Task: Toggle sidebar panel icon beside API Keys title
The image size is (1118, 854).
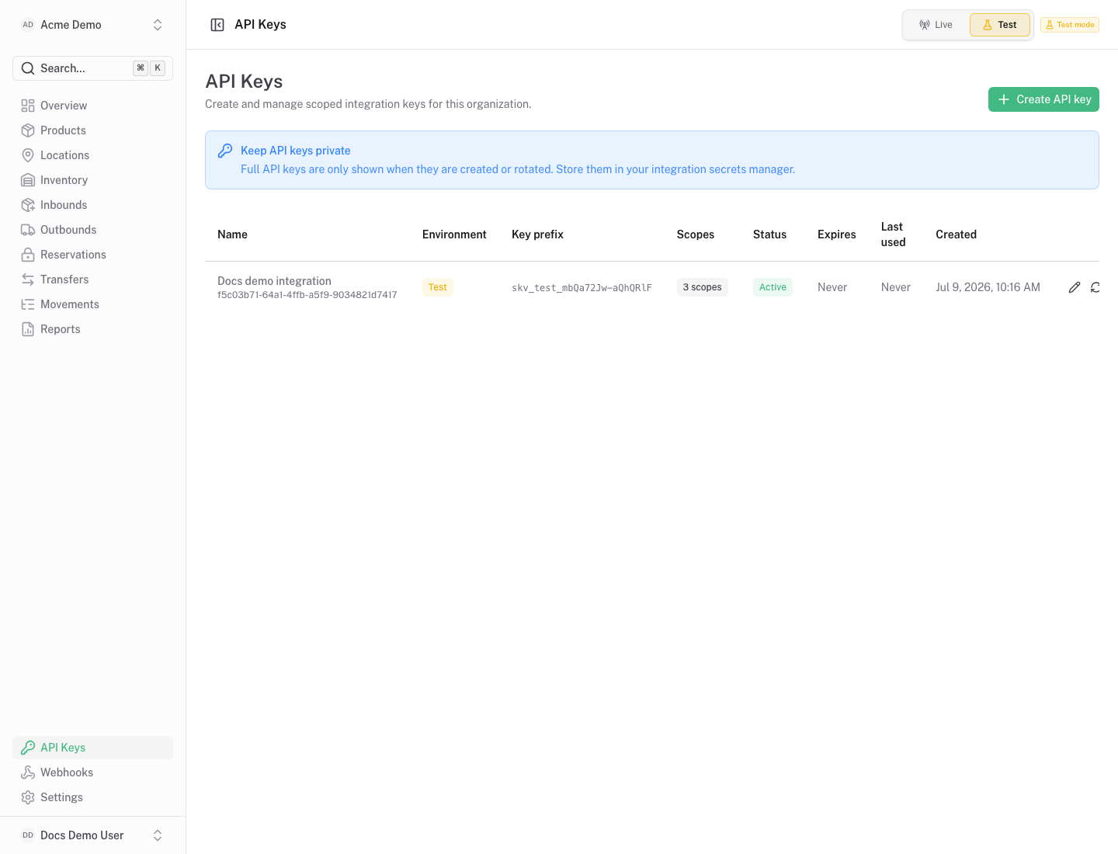Action: click(x=217, y=25)
